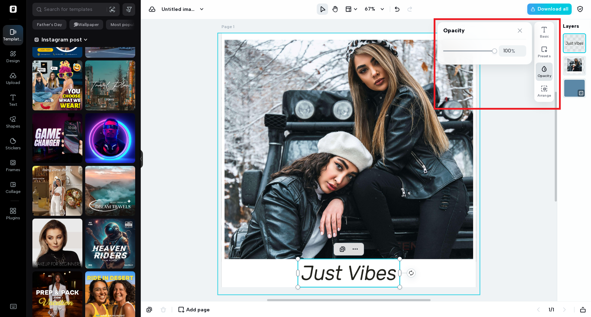591x317 pixels.
Task: Toggle the template filter icon beside the search bar
Action: coord(129,9)
